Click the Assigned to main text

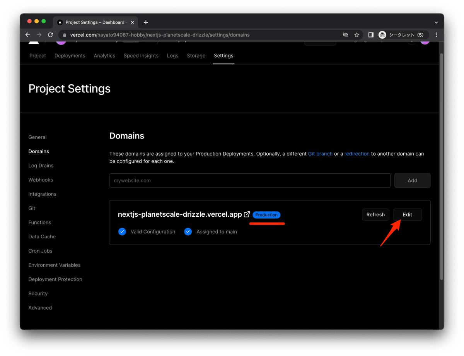[217, 232]
